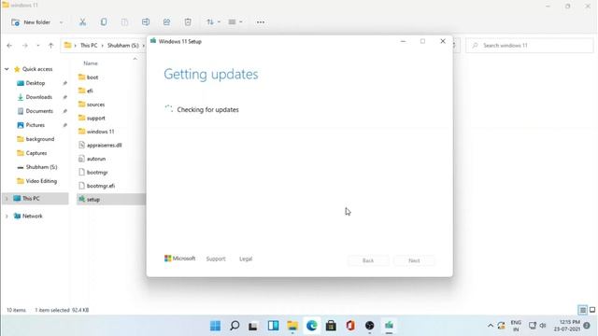Open taskbar Search
The width and height of the screenshot is (598, 336).
click(235, 326)
